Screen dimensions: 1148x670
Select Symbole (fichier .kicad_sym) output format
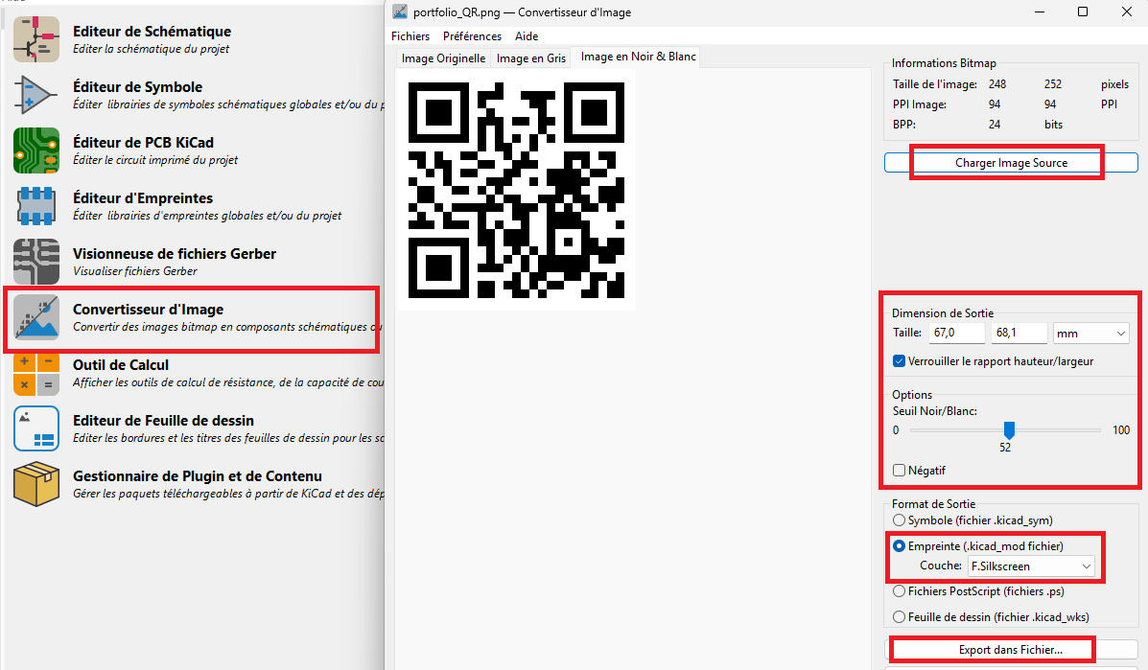[x=899, y=520]
